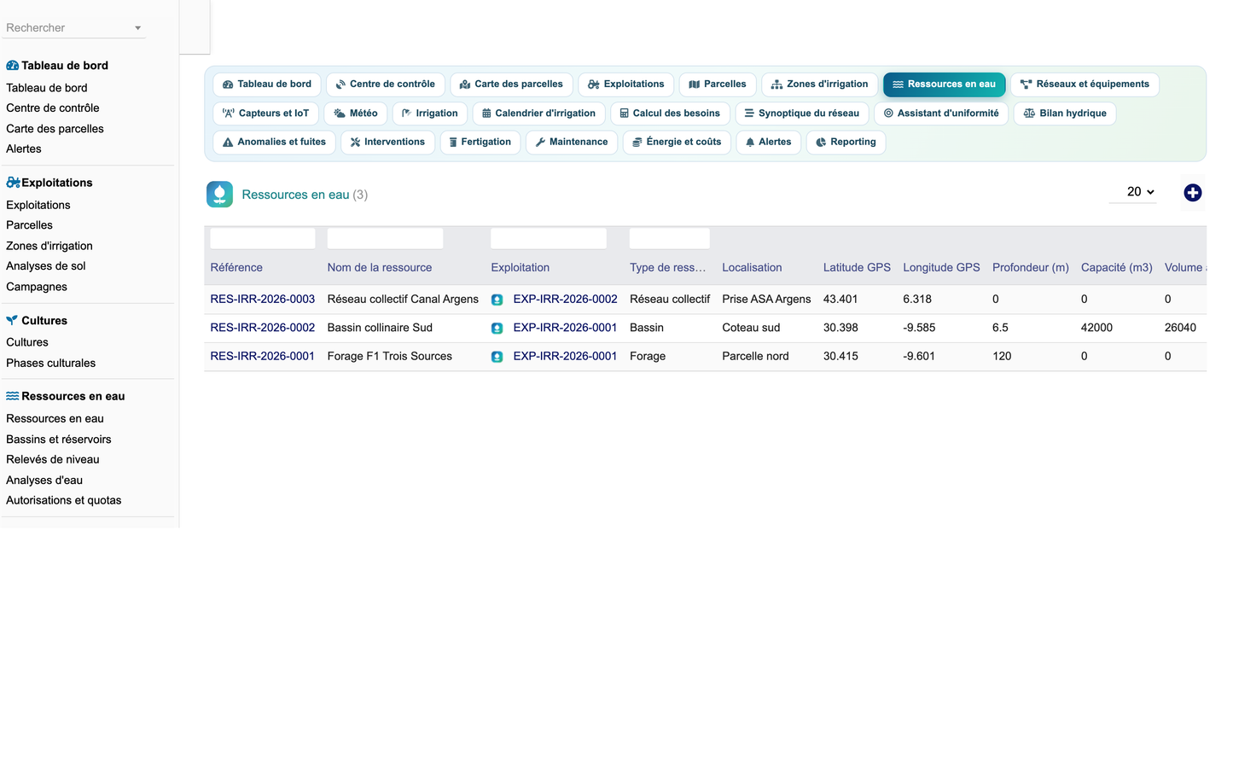Open the Exploitations tab in top bar
Viewport: 1233px width, 763px height.
(x=626, y=84)
